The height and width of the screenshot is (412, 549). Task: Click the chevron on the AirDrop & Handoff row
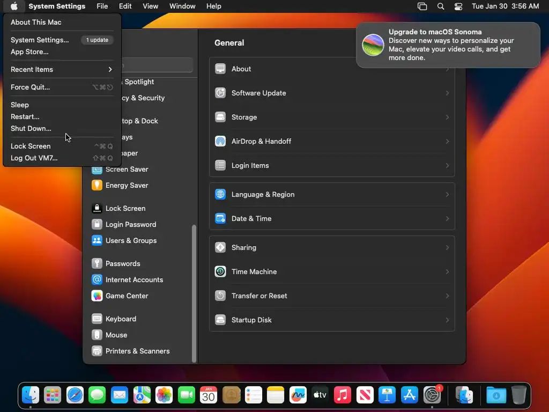click(447, 141)
